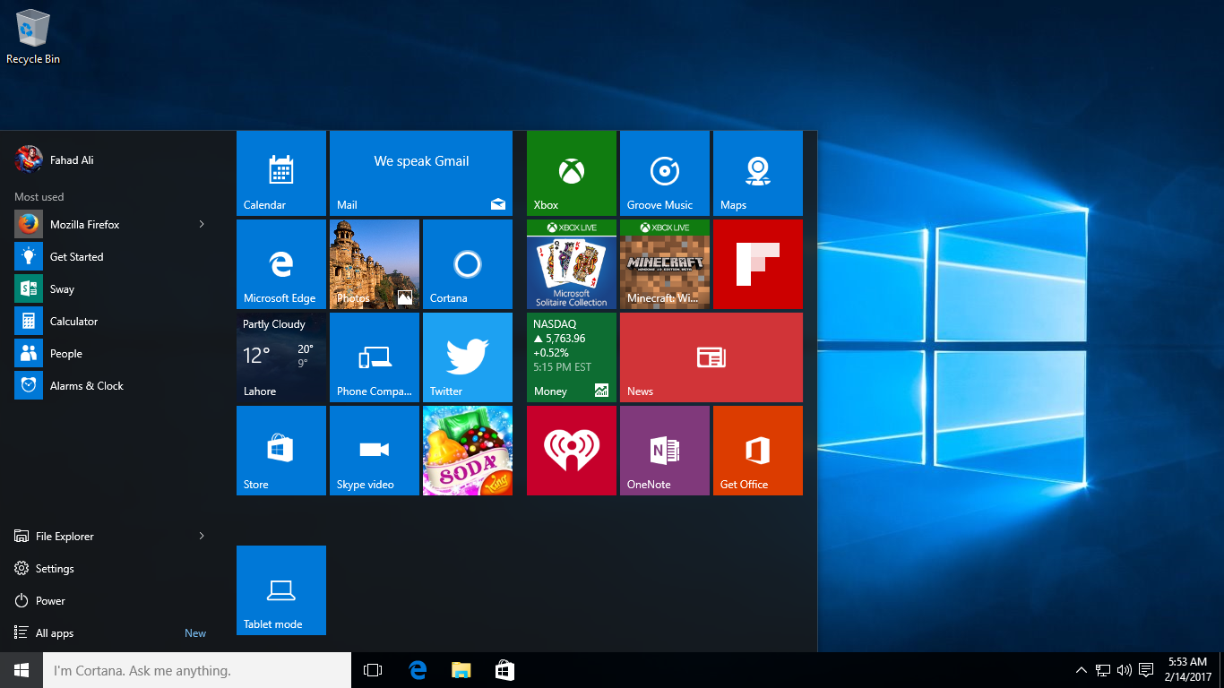Open Microsoft Solitaire Collection tile
The image size is (1224, 688).
coord(572,264)
